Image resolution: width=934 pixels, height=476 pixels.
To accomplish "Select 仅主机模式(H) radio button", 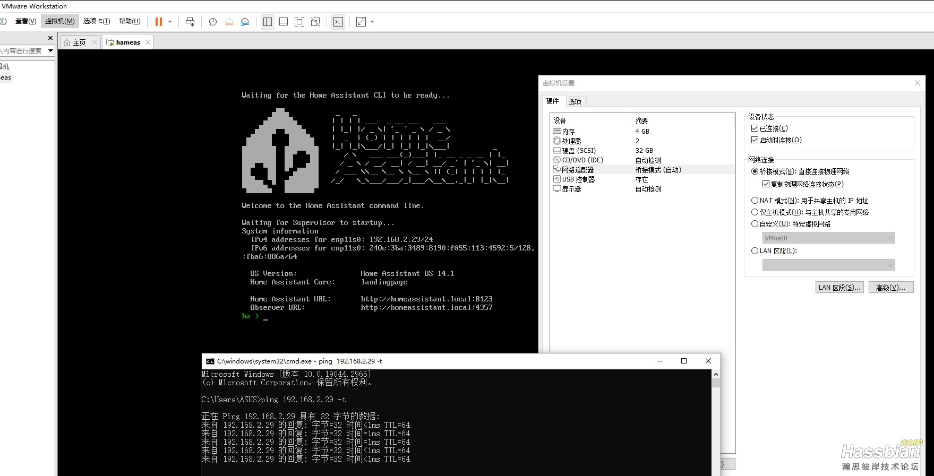I will pyautogui.click(x=755, y=212).
